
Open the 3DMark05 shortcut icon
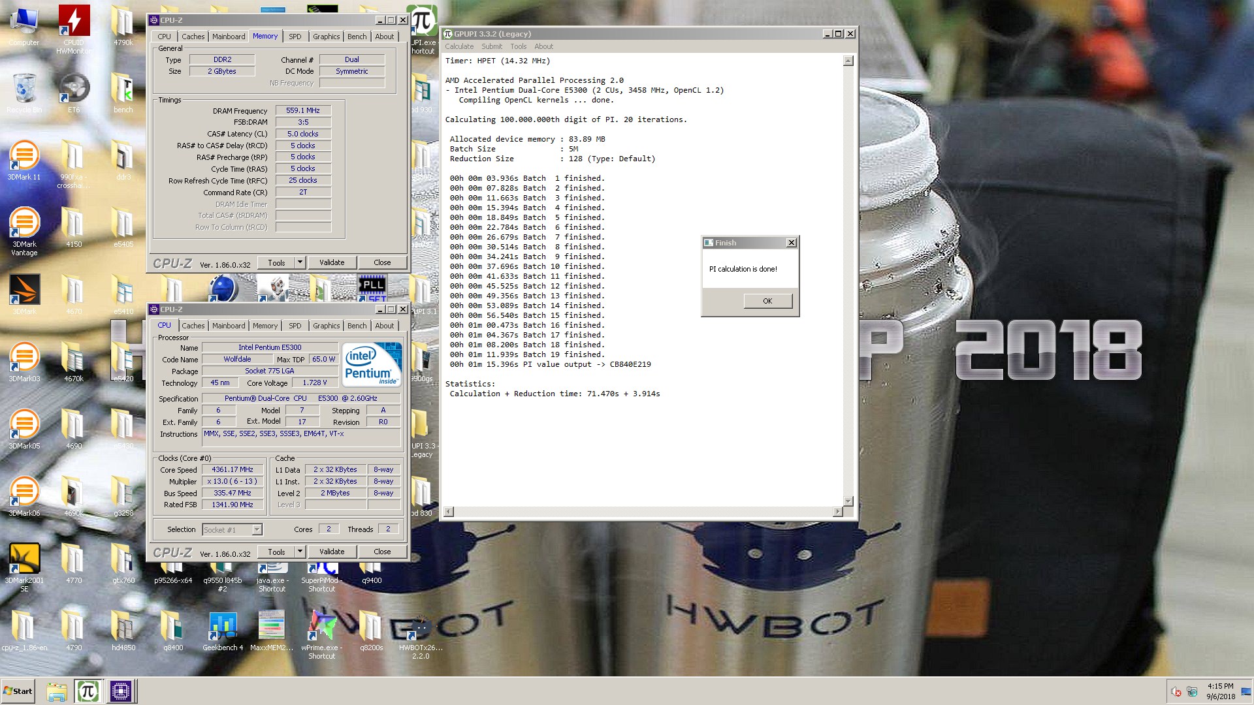[x=24, y=429]
